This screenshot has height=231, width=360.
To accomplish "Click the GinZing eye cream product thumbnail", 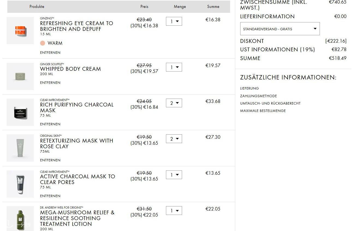I will click(x=20, y=31).
